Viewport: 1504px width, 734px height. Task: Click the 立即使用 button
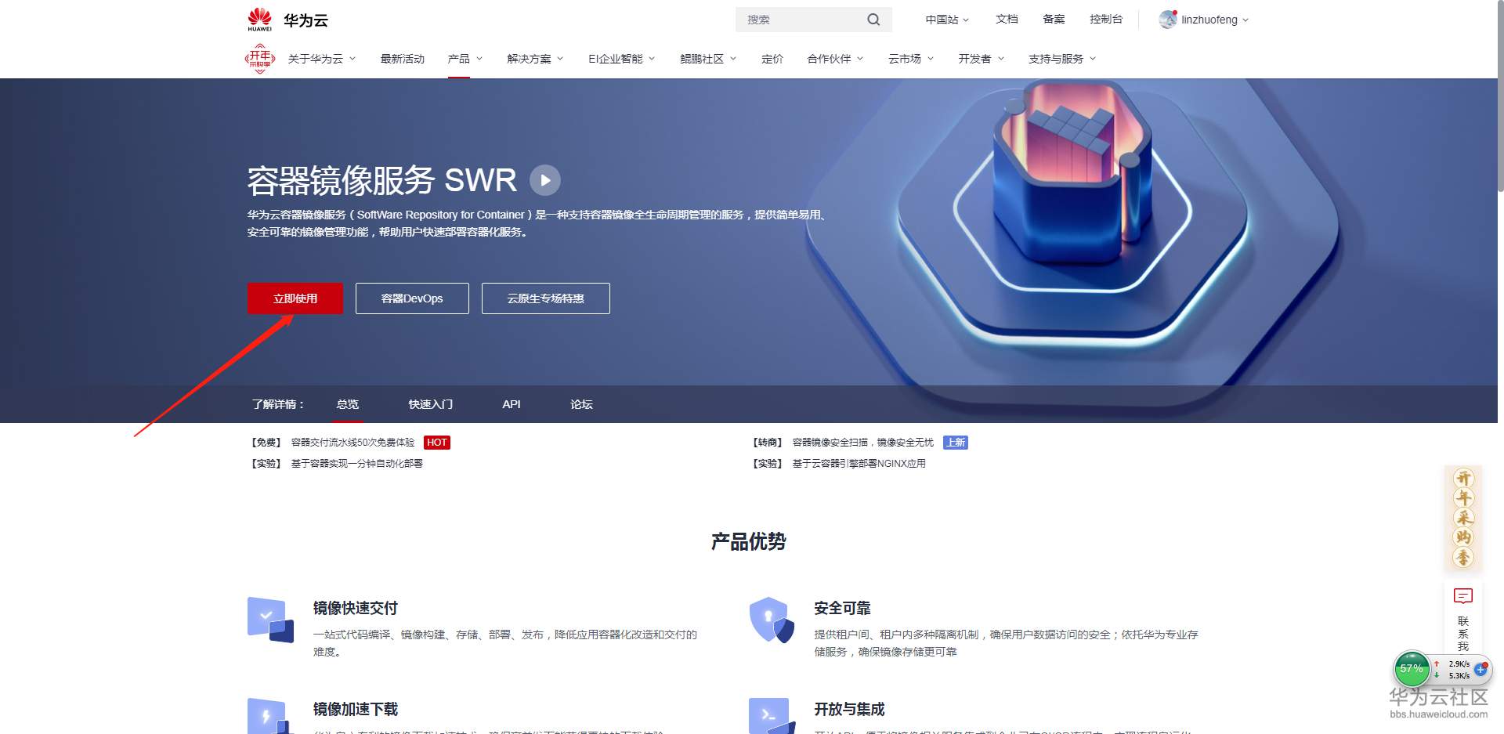(x=295, y=298)
